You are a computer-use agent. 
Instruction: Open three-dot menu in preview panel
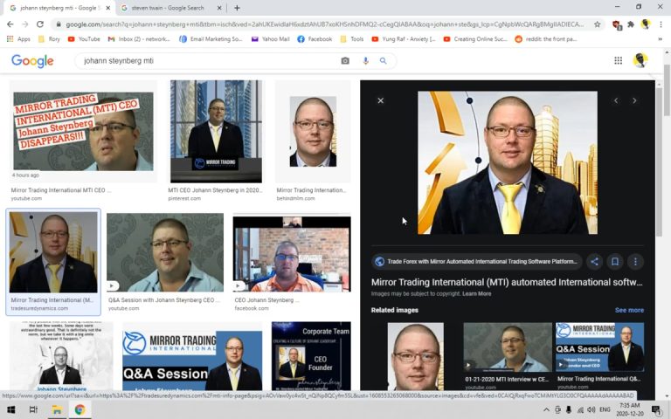[x=635, y=261]
